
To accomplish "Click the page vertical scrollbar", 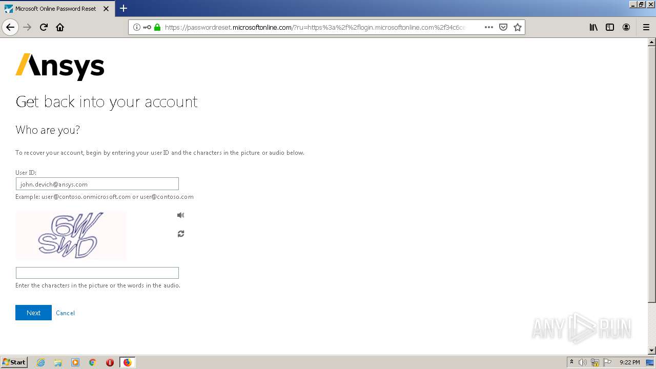I will tap(652, 196).
